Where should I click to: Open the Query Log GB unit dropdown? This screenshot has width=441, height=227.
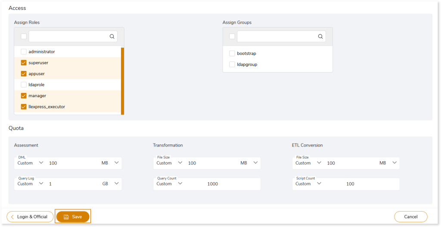point(110,184)
